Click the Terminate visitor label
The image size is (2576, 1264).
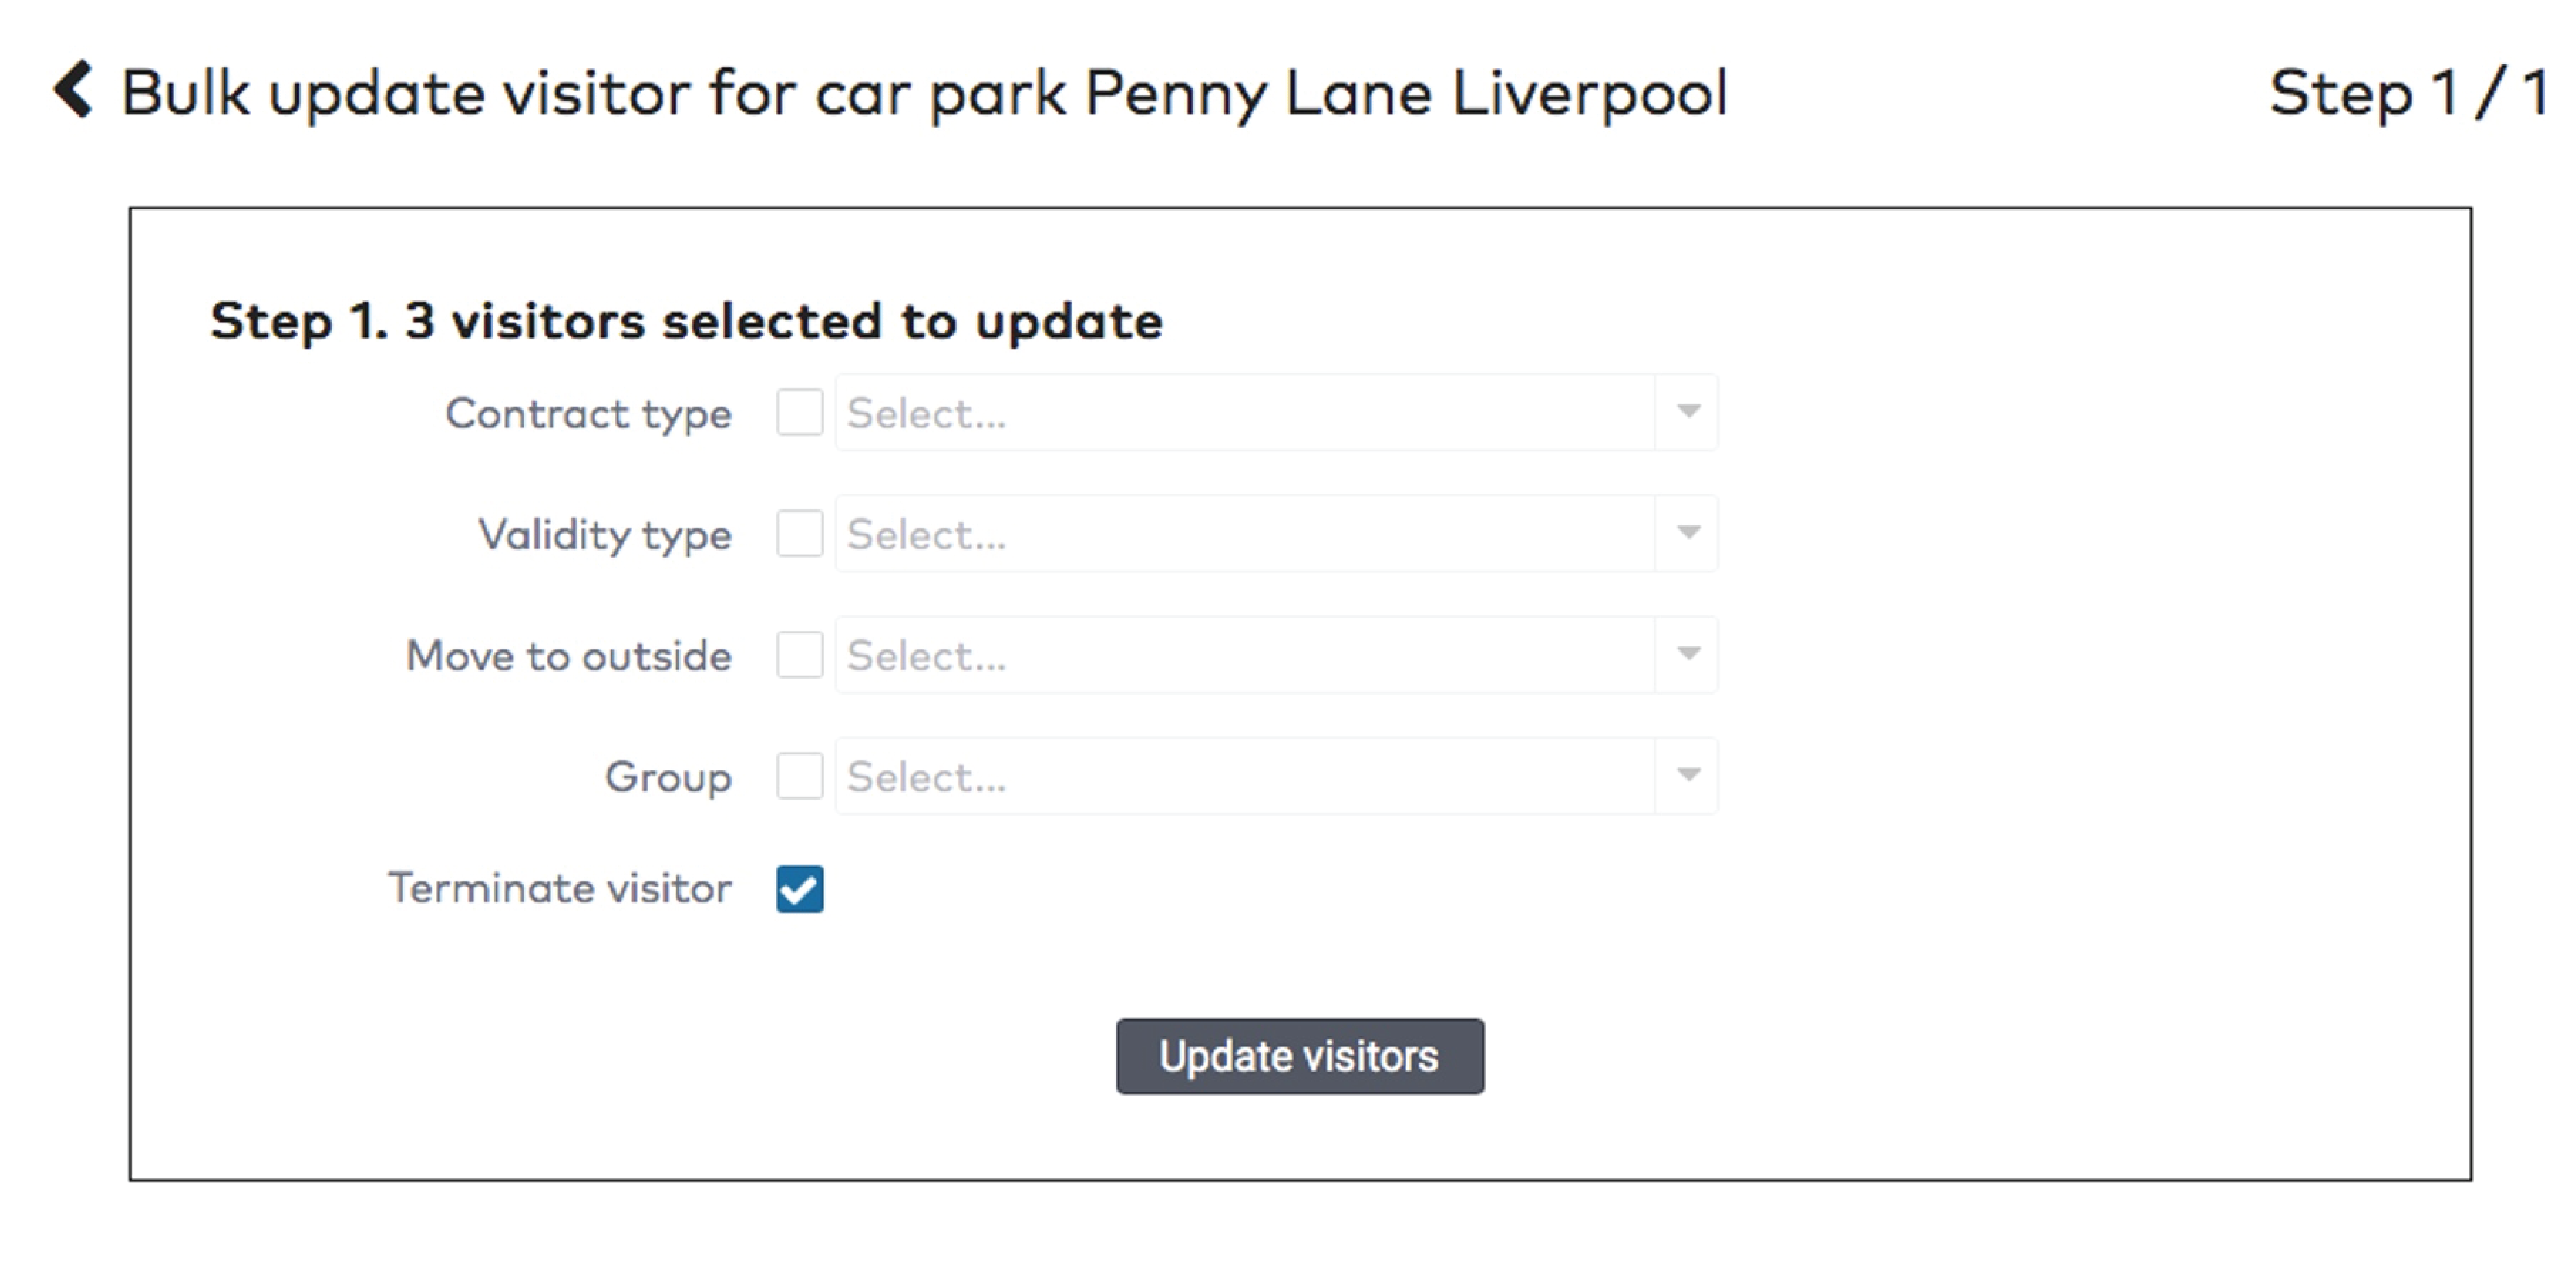tap(560, 888)
